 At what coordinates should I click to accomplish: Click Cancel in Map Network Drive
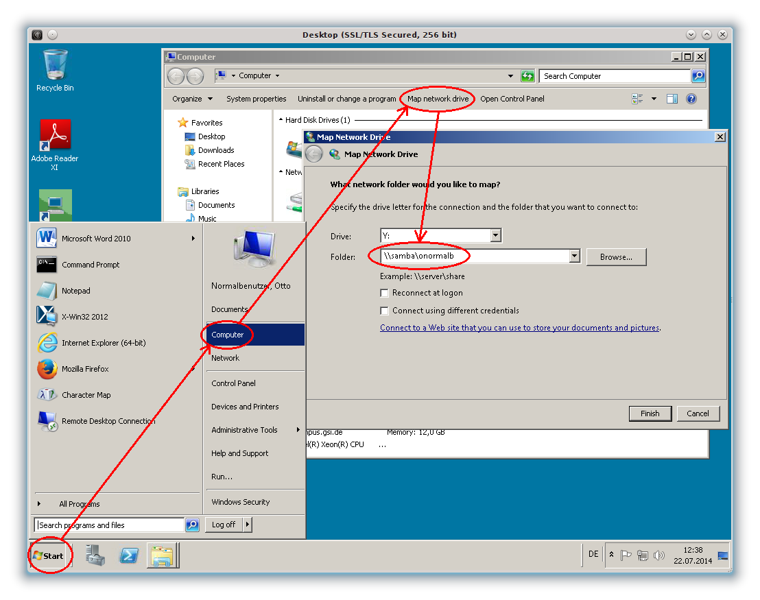pyautogui.click(x=698, y=413)
